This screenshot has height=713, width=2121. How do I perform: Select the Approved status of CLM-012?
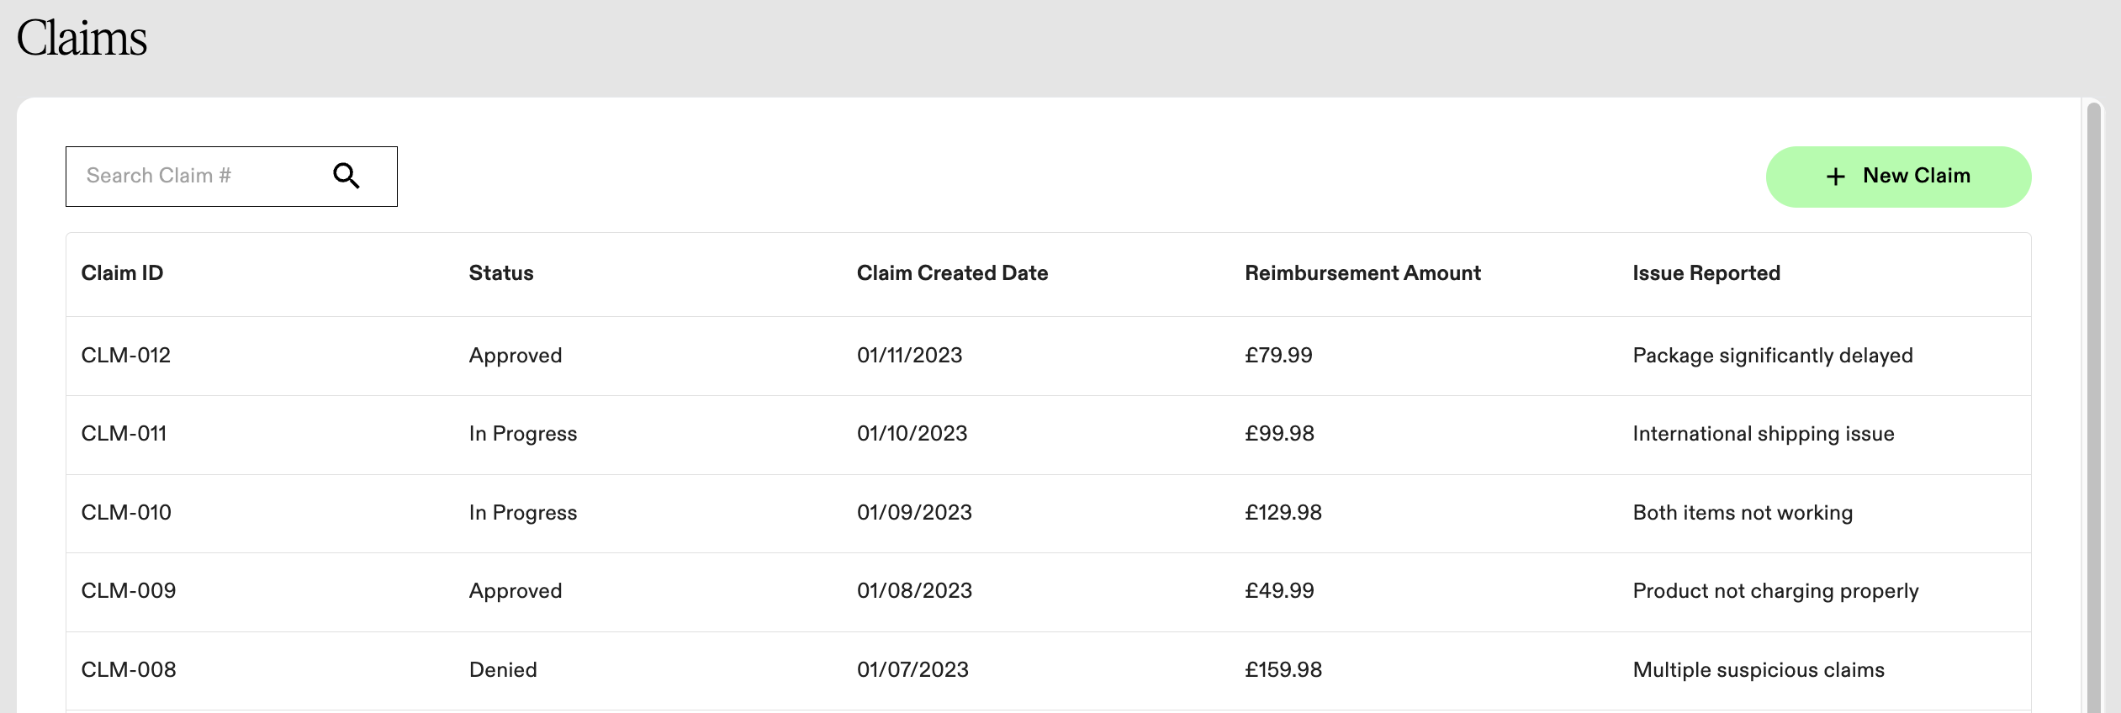[x=516, y=356]
